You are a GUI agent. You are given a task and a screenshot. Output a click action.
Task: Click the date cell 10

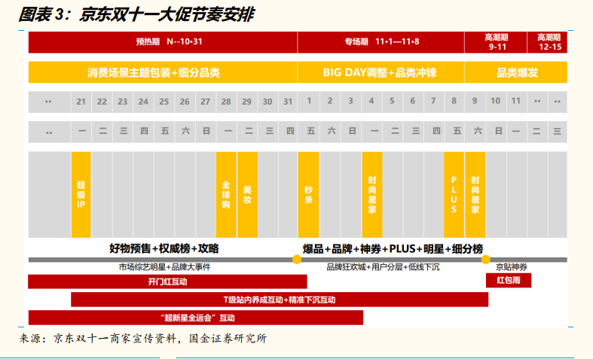point(496,102)
